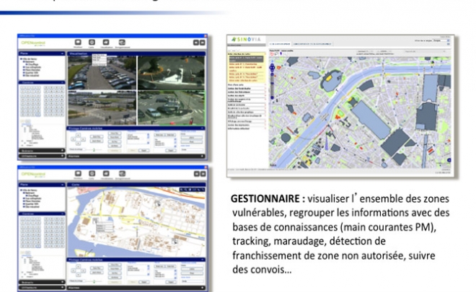This screenshot has width=476, height=292.
Task: Select Visualisation icon in upper OPENcontrol window
Action: 106,43
